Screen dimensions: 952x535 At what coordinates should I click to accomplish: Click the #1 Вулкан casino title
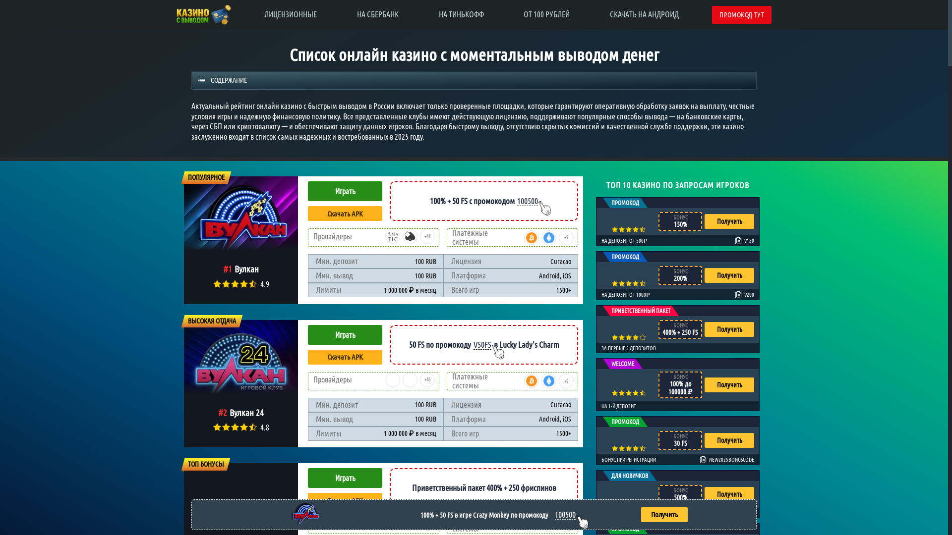coord(241,269)
